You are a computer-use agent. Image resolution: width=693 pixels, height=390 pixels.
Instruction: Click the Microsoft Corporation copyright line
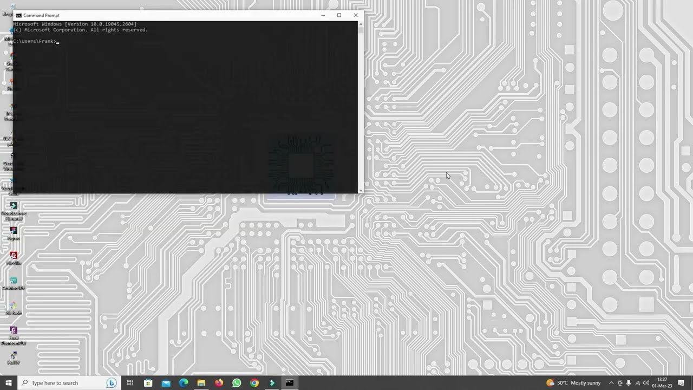coord(80,30)
